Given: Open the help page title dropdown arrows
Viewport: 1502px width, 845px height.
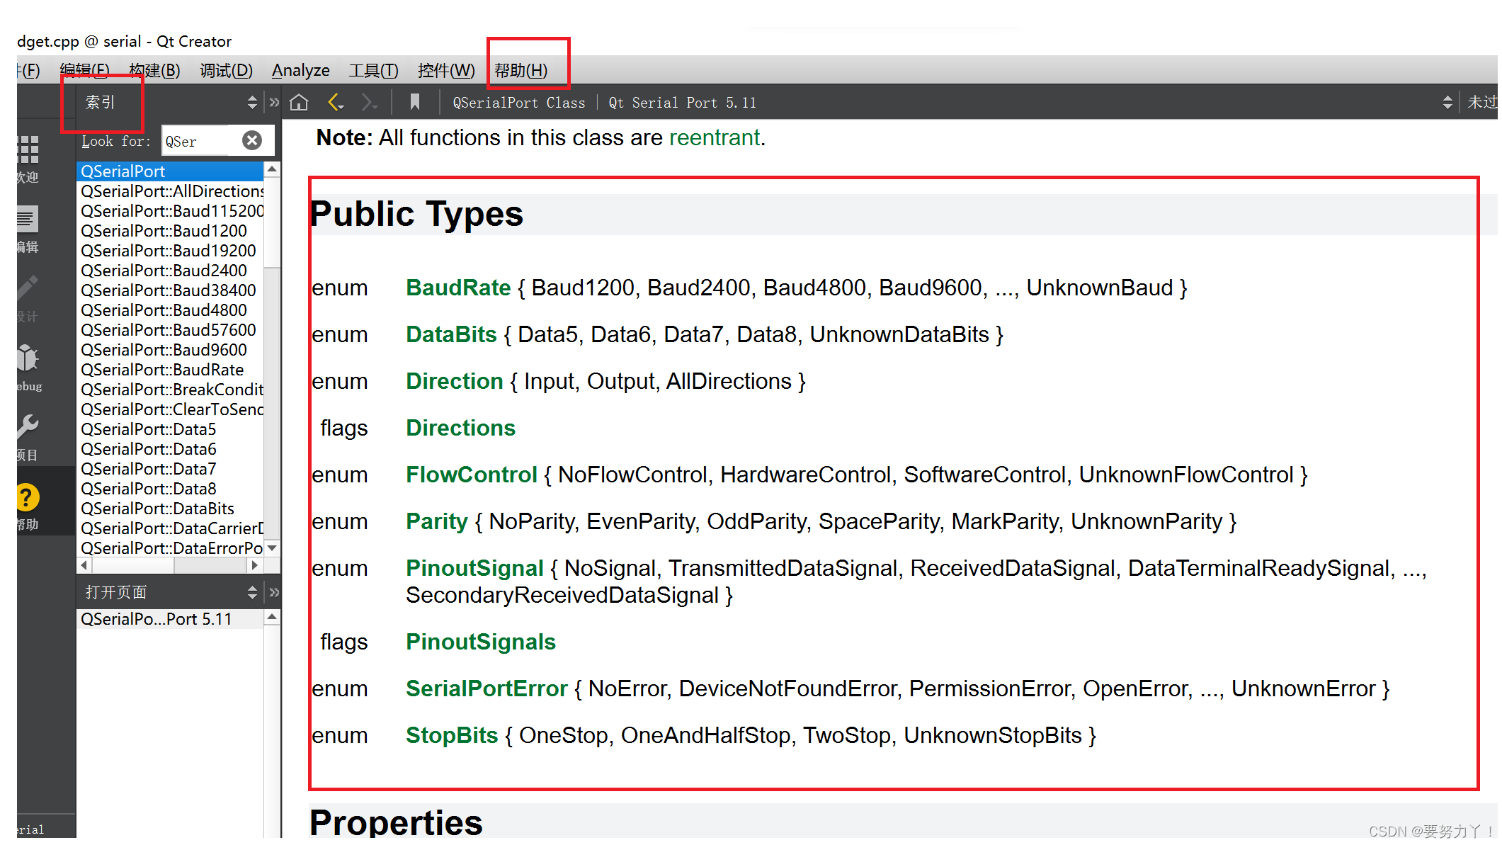Looking at the screenshot, I should tap(1447, 103).
